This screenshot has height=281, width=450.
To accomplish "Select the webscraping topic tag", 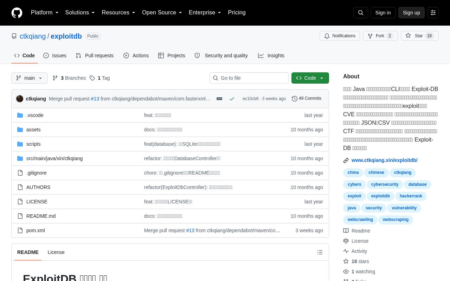I will (396, 220).
